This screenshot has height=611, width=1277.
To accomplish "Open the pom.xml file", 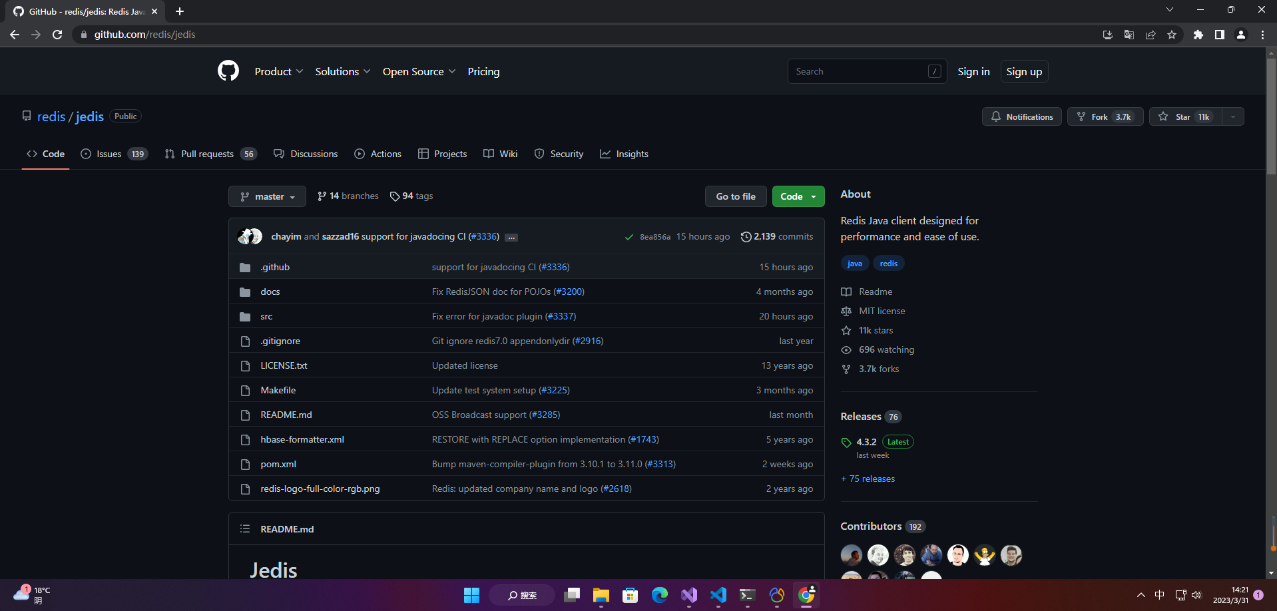I will 278,464.
